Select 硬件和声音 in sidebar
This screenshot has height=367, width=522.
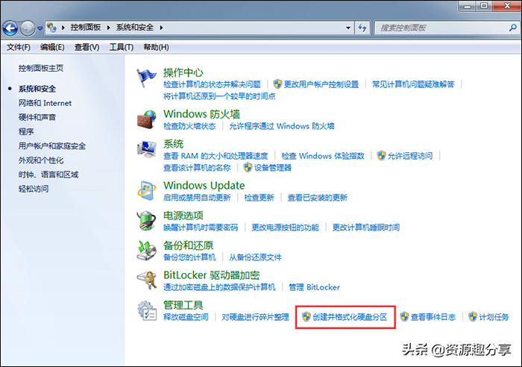37,118
